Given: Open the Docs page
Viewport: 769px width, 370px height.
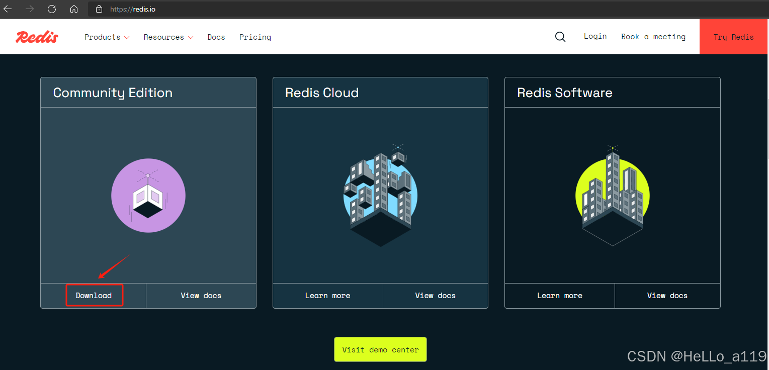Looking at the screenshot, I should [216, 37].
